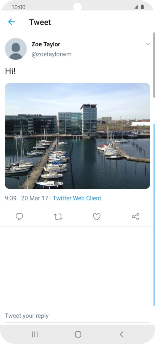155x344 pixels.
Task: Expand tweet options chevron near Zoe Taylor
Action: point(148,44)
